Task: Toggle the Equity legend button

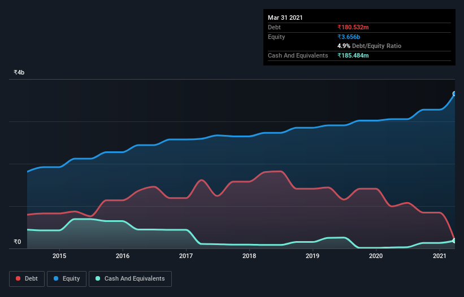Action: [67, 279]
